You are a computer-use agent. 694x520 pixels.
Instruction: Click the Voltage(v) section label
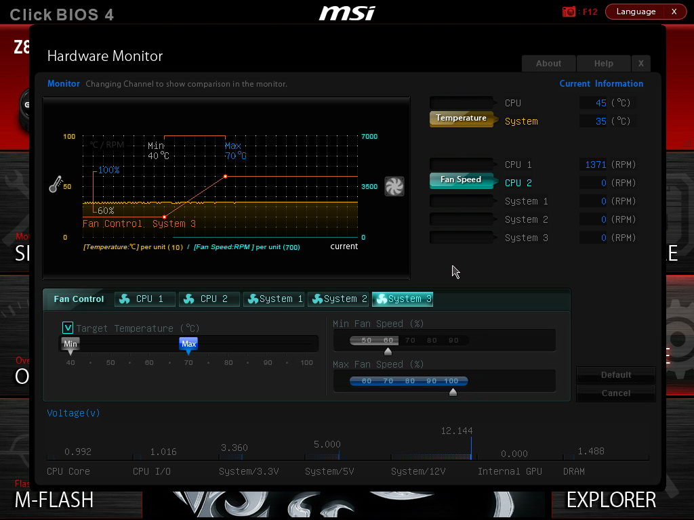click(73, 413)
